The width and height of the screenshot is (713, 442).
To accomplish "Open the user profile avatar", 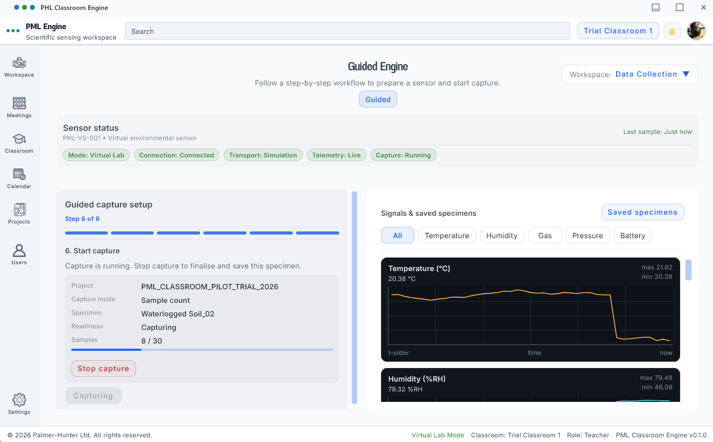I will 696,31.
